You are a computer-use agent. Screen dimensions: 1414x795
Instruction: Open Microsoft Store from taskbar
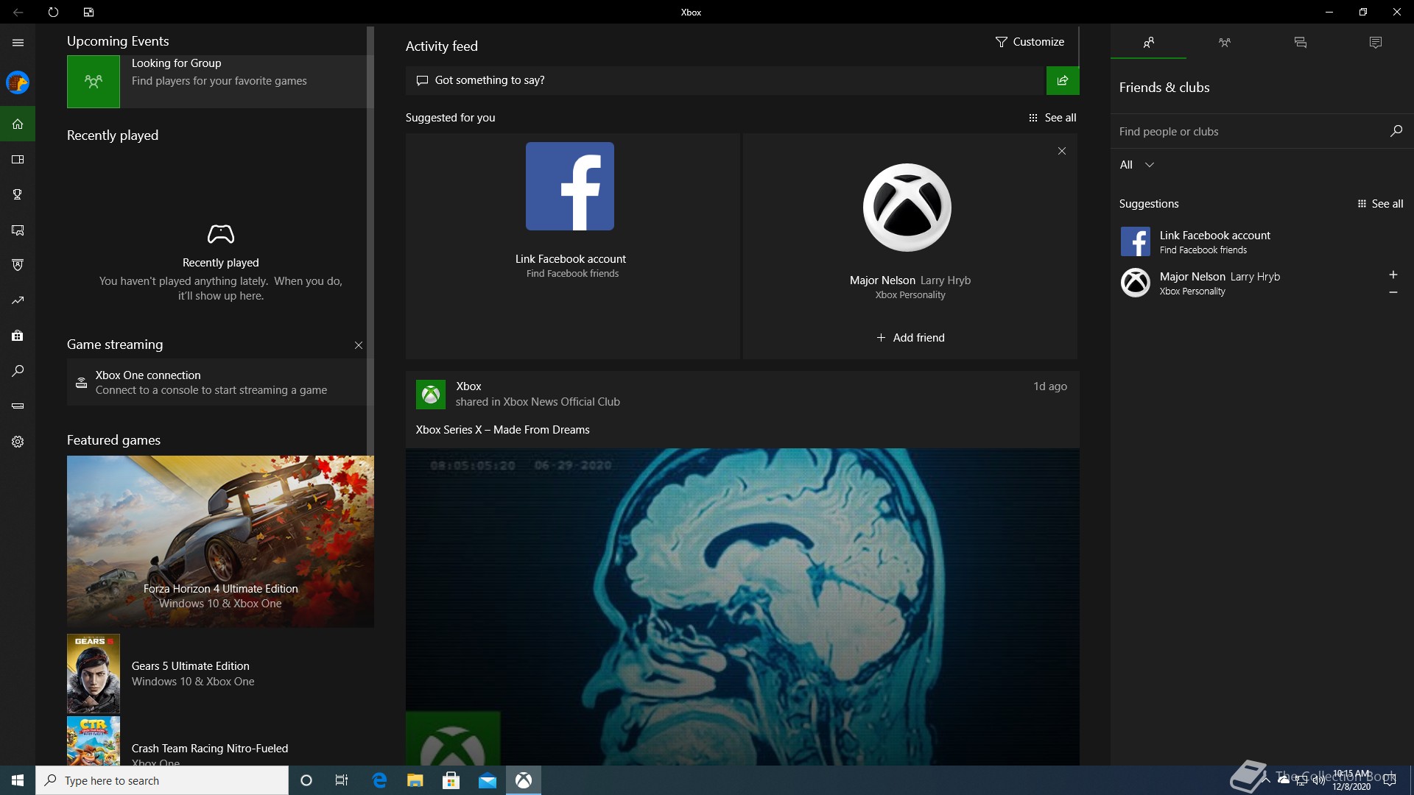pos(451,780)
